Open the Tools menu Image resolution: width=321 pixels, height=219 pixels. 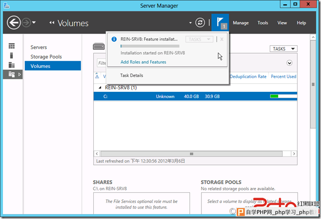[263, 23]
